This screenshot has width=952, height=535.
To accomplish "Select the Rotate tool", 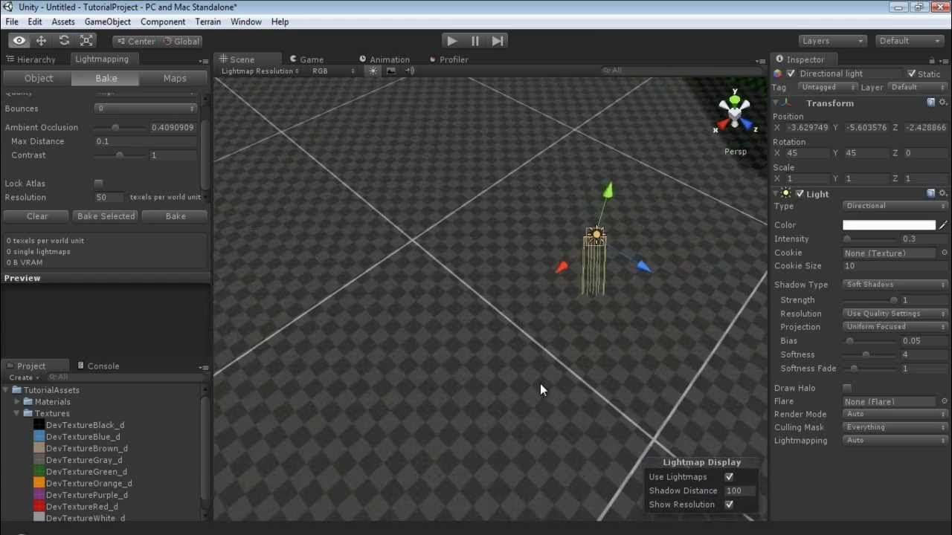I will click(64, 41).
